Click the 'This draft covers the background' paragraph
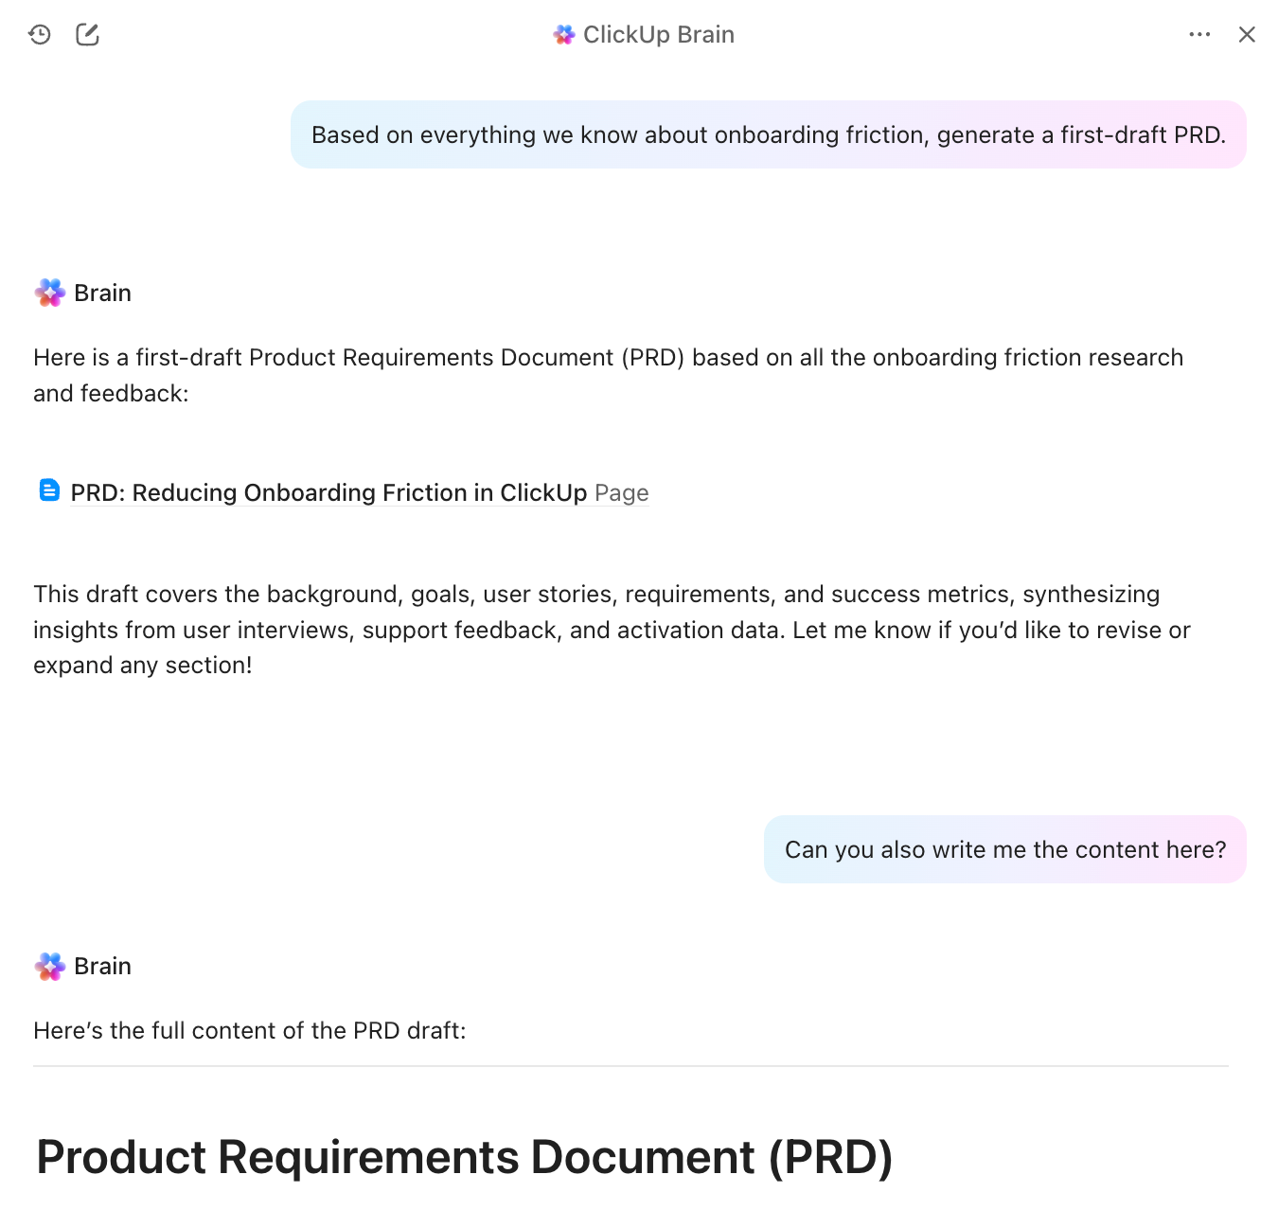 click(612, 630)
